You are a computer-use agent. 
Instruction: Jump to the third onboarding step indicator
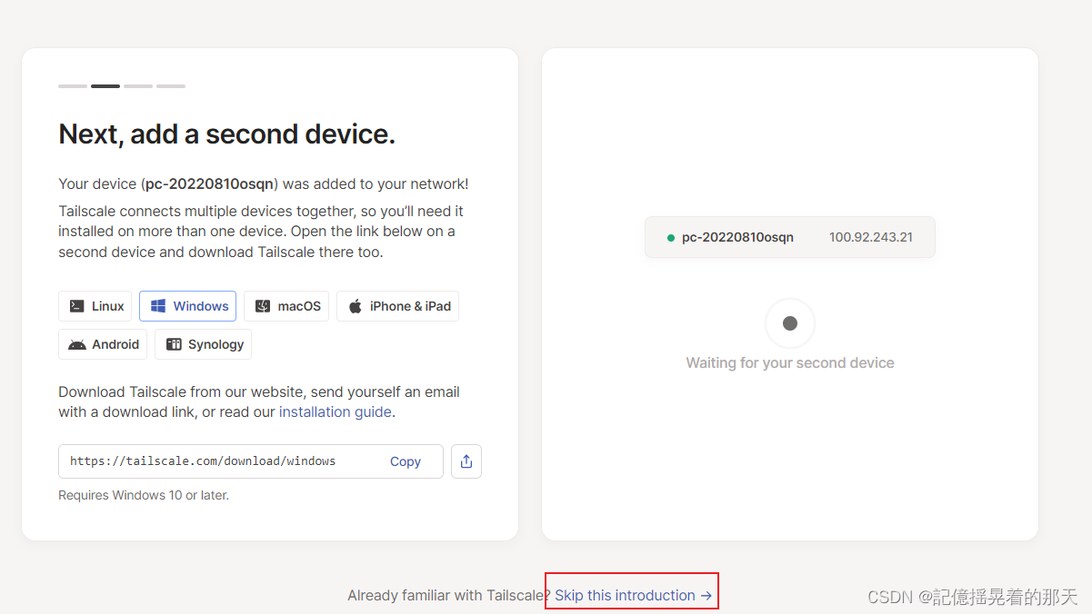(138, 86)
